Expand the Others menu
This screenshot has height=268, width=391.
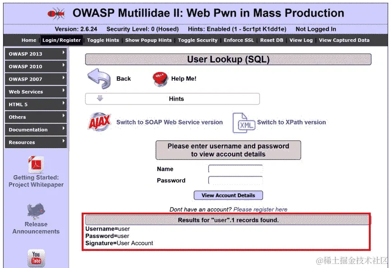pos(36,117)
